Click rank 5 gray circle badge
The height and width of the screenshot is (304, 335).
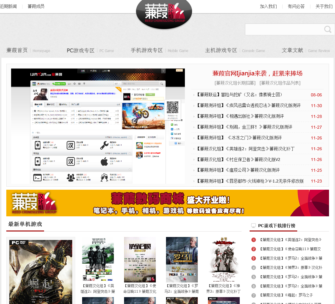click(x=253, y=277)
